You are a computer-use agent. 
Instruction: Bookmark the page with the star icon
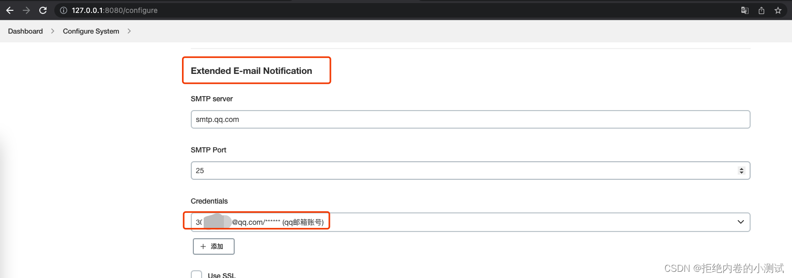coord(778,10)
